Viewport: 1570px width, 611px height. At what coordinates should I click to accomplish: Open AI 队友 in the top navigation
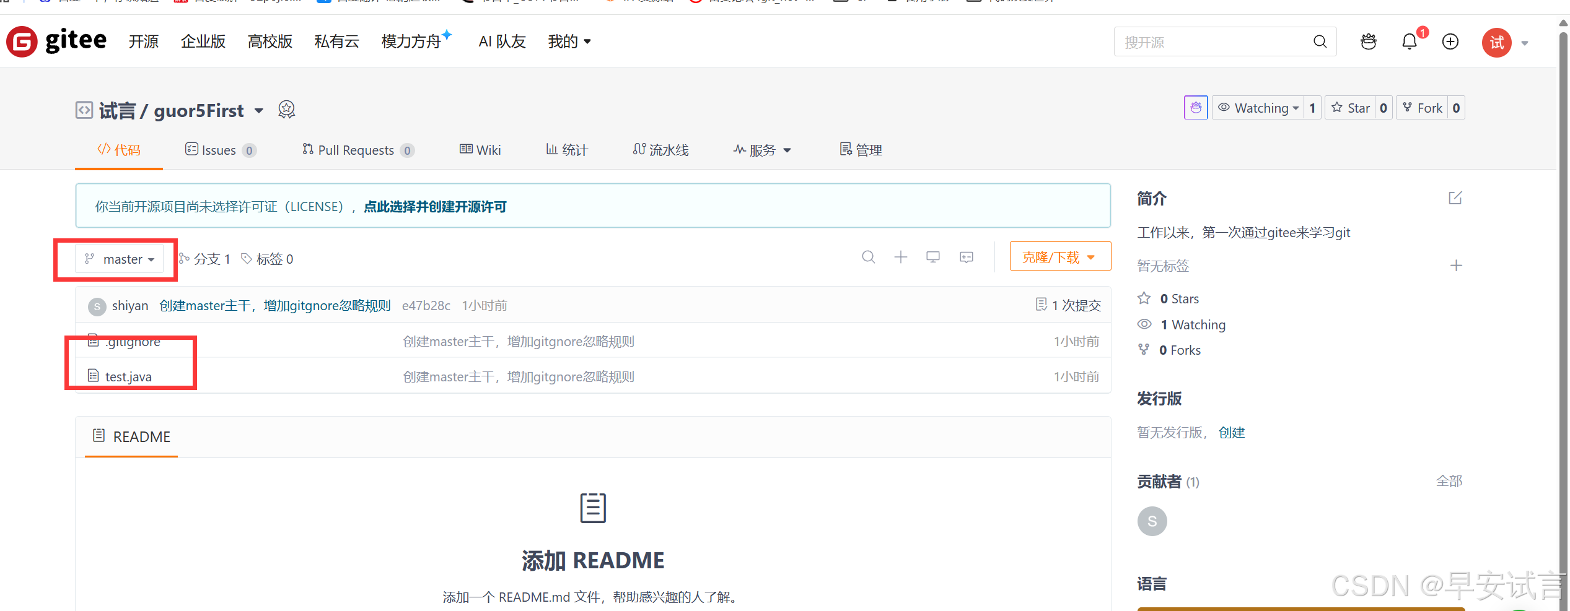pyautogui.click(x=502, y=41)
